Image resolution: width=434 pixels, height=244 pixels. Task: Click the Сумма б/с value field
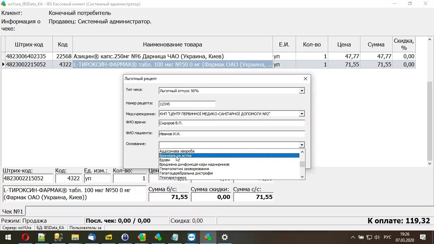point(169,197)
